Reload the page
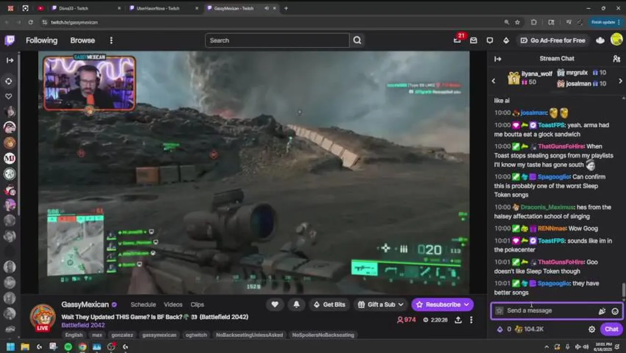 [x=30, y=22]
